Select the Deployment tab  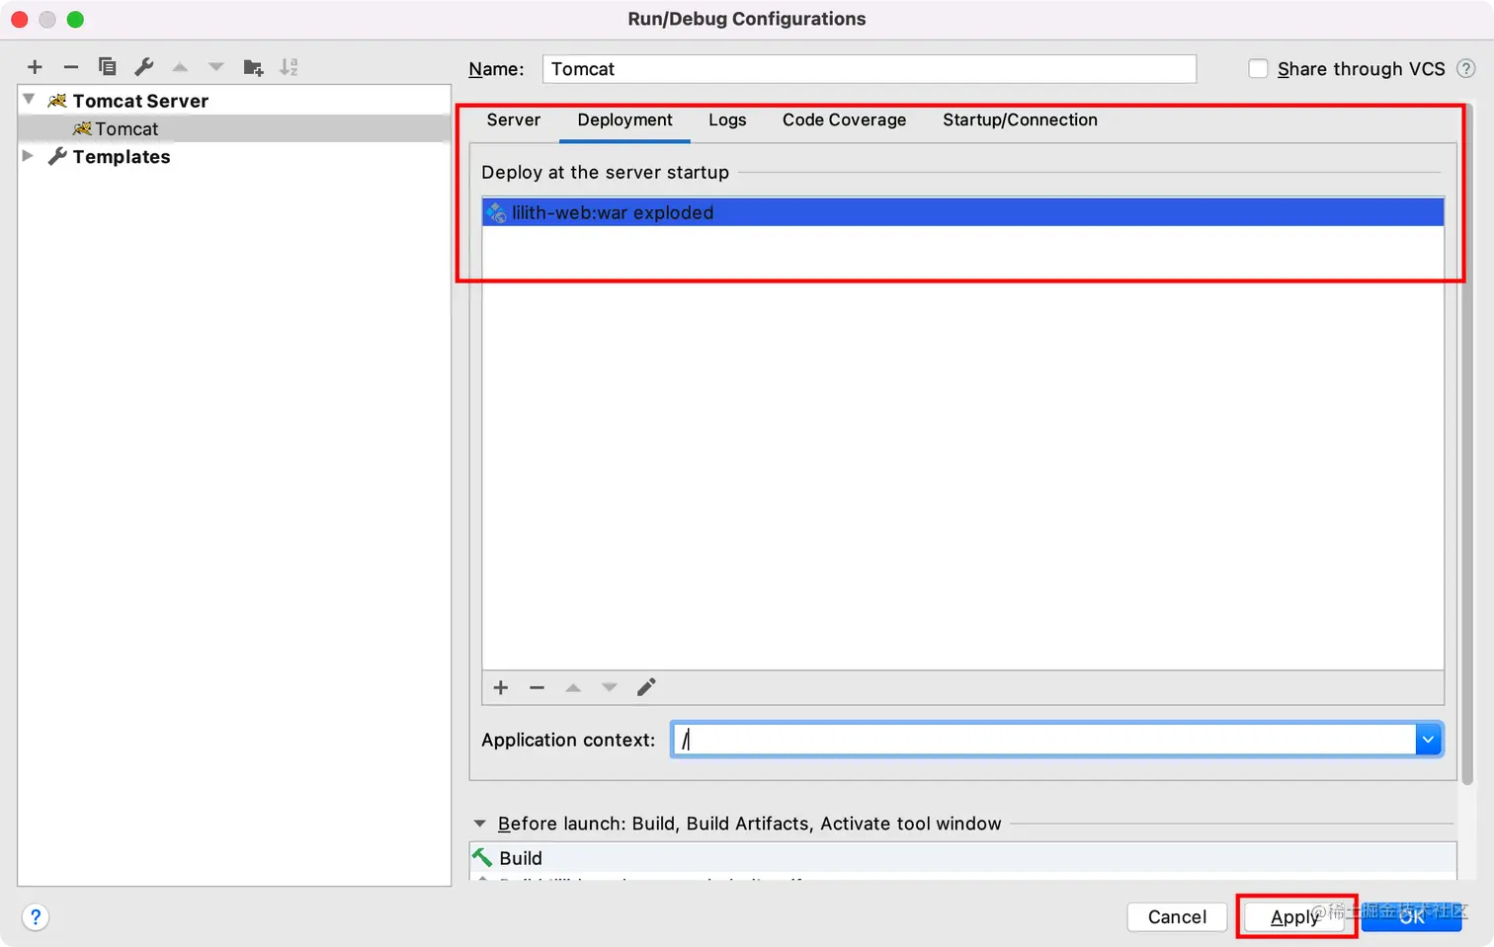click(624, 120)
